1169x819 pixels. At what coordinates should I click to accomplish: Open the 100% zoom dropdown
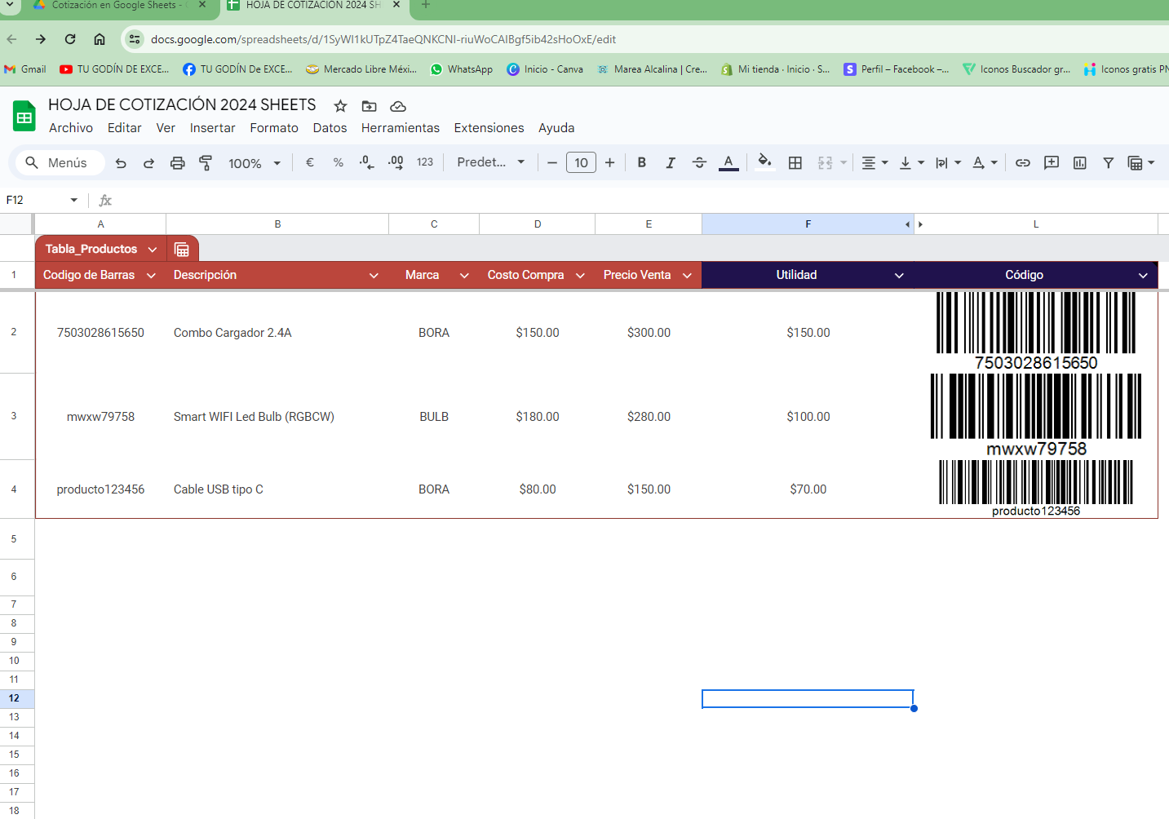tap(255, 163)
